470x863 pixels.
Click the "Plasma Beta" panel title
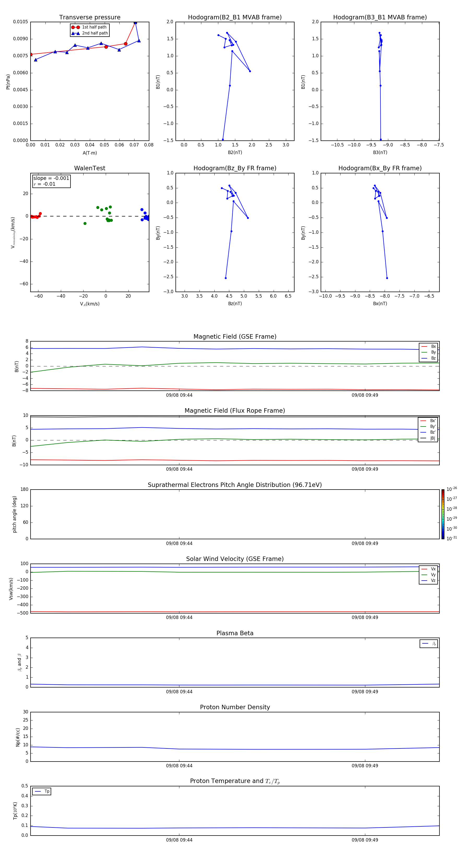235,633
